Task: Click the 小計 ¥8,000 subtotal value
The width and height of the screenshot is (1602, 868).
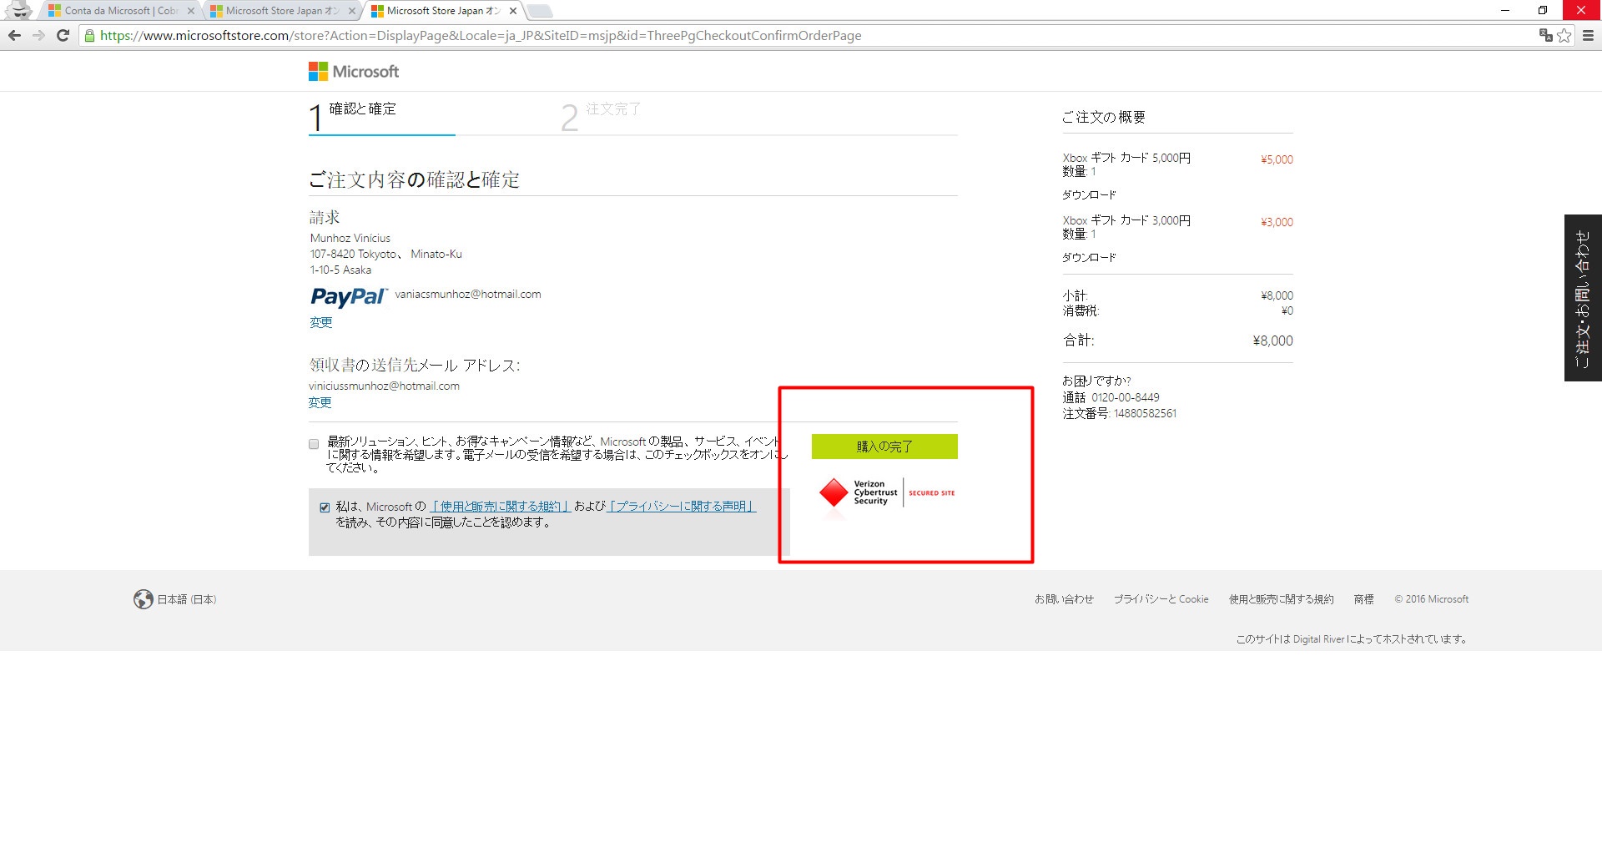Action: [x=1277, y=295]
